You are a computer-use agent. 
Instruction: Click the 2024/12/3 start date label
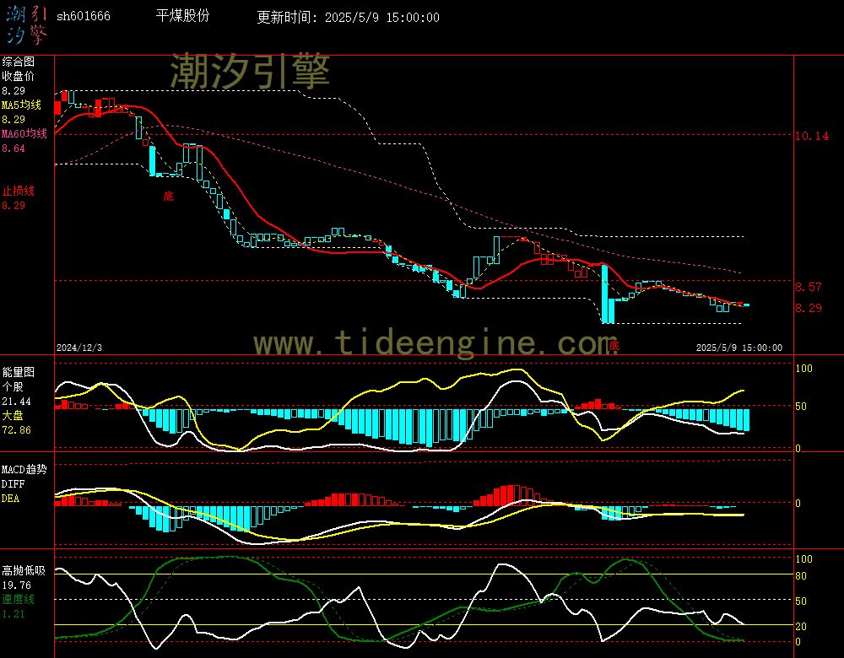(79, 348)
